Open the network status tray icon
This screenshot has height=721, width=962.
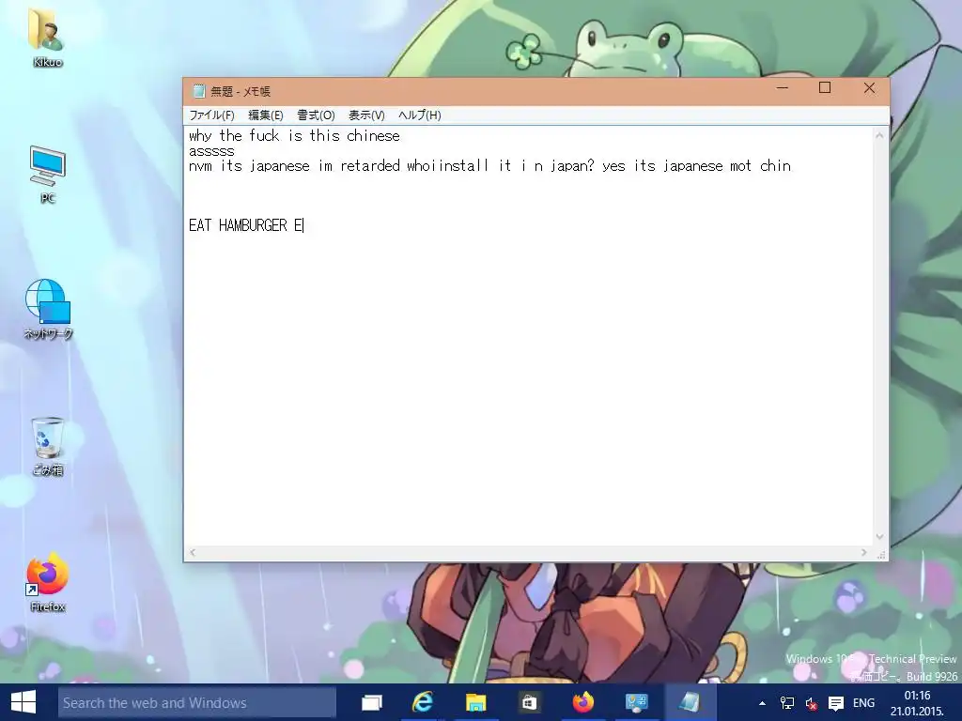(786, 703)
